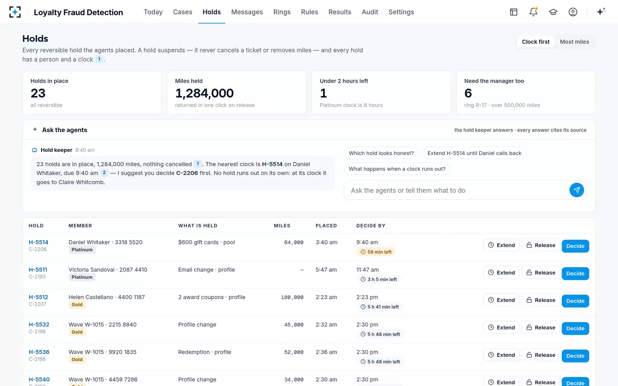Open the graduation cap learning icon
Image resolution: width=618 pixels, height=386 pixels.
553,12
